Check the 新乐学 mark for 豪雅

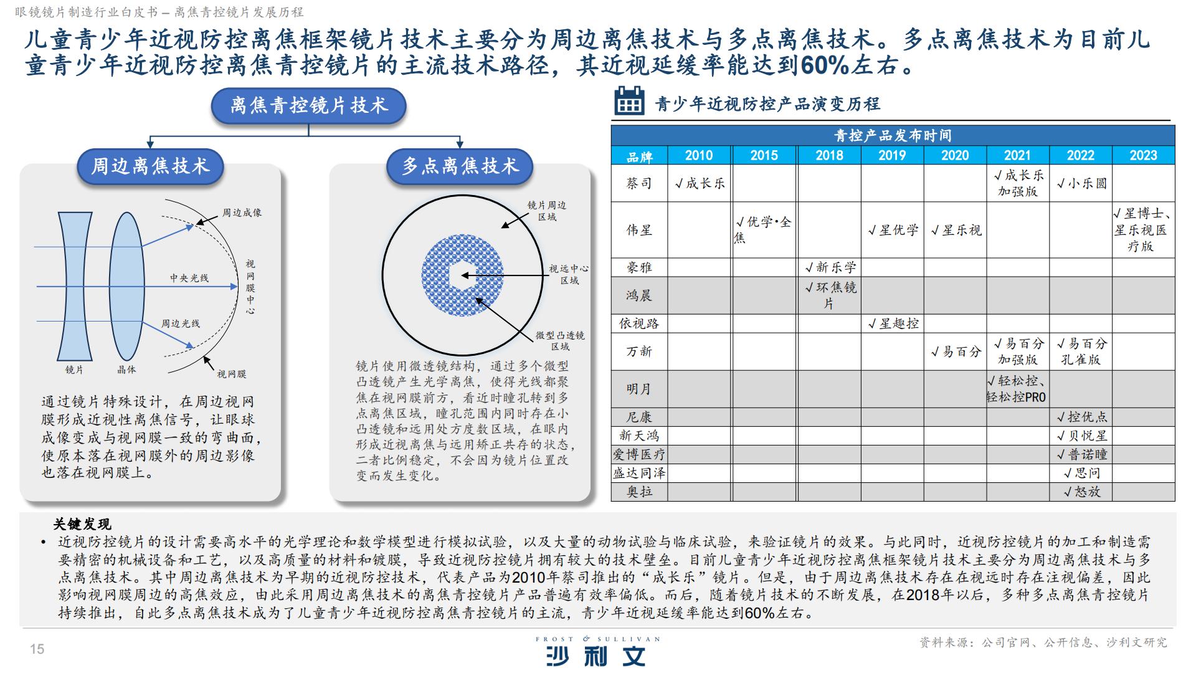pyautogui.click(x=830, y=267)
